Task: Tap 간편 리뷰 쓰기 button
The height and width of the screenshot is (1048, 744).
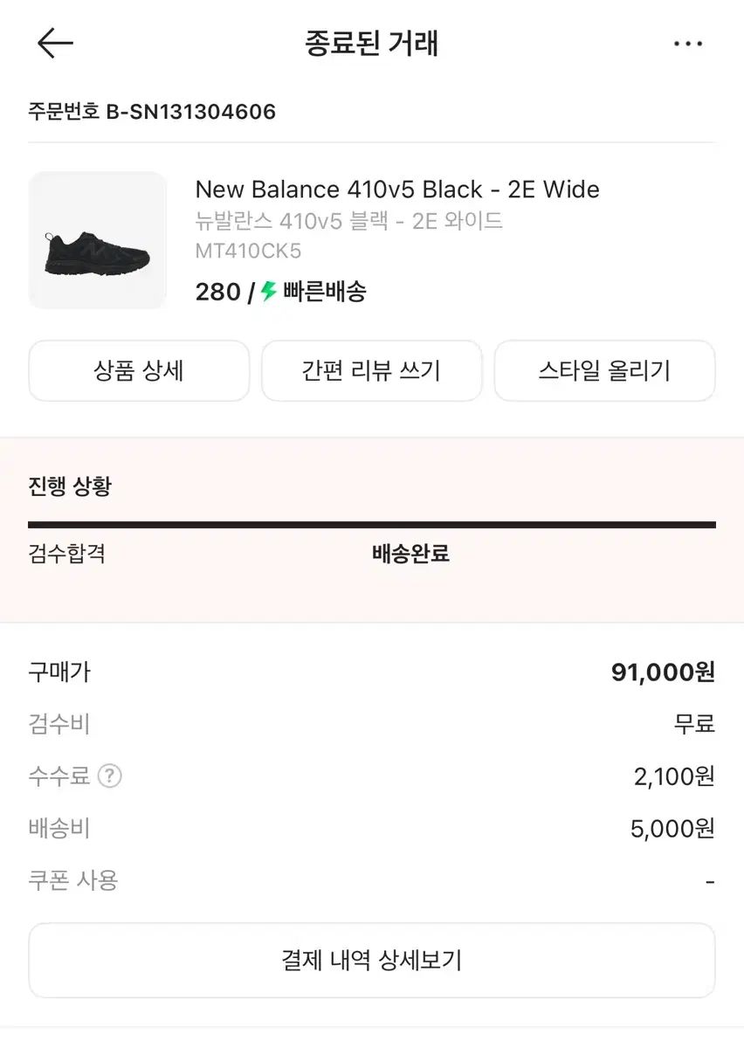Action: 371,371
